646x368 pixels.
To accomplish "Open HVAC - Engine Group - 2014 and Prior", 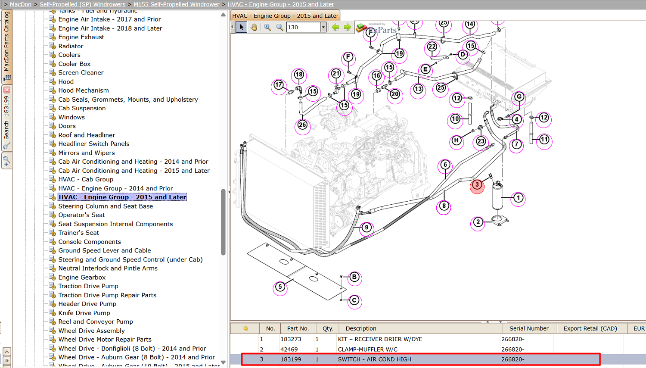I will click(115, 188).
